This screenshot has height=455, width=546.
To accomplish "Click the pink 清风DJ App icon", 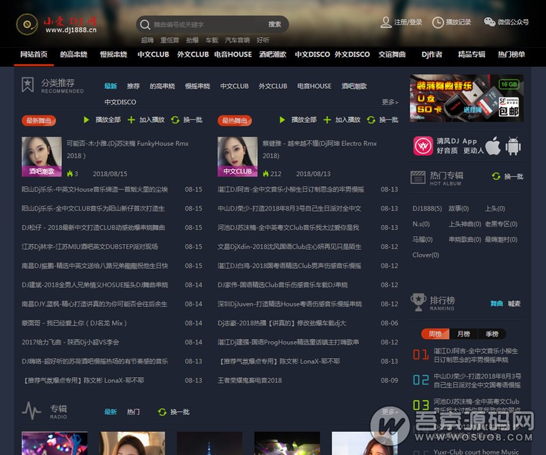I will [422, 145].
